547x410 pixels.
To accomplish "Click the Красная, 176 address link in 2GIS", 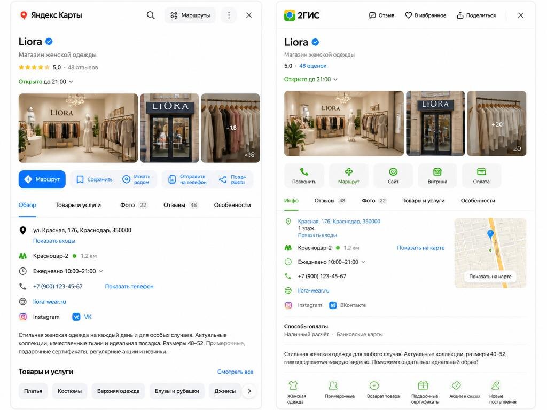I will [x=339, y=222].
